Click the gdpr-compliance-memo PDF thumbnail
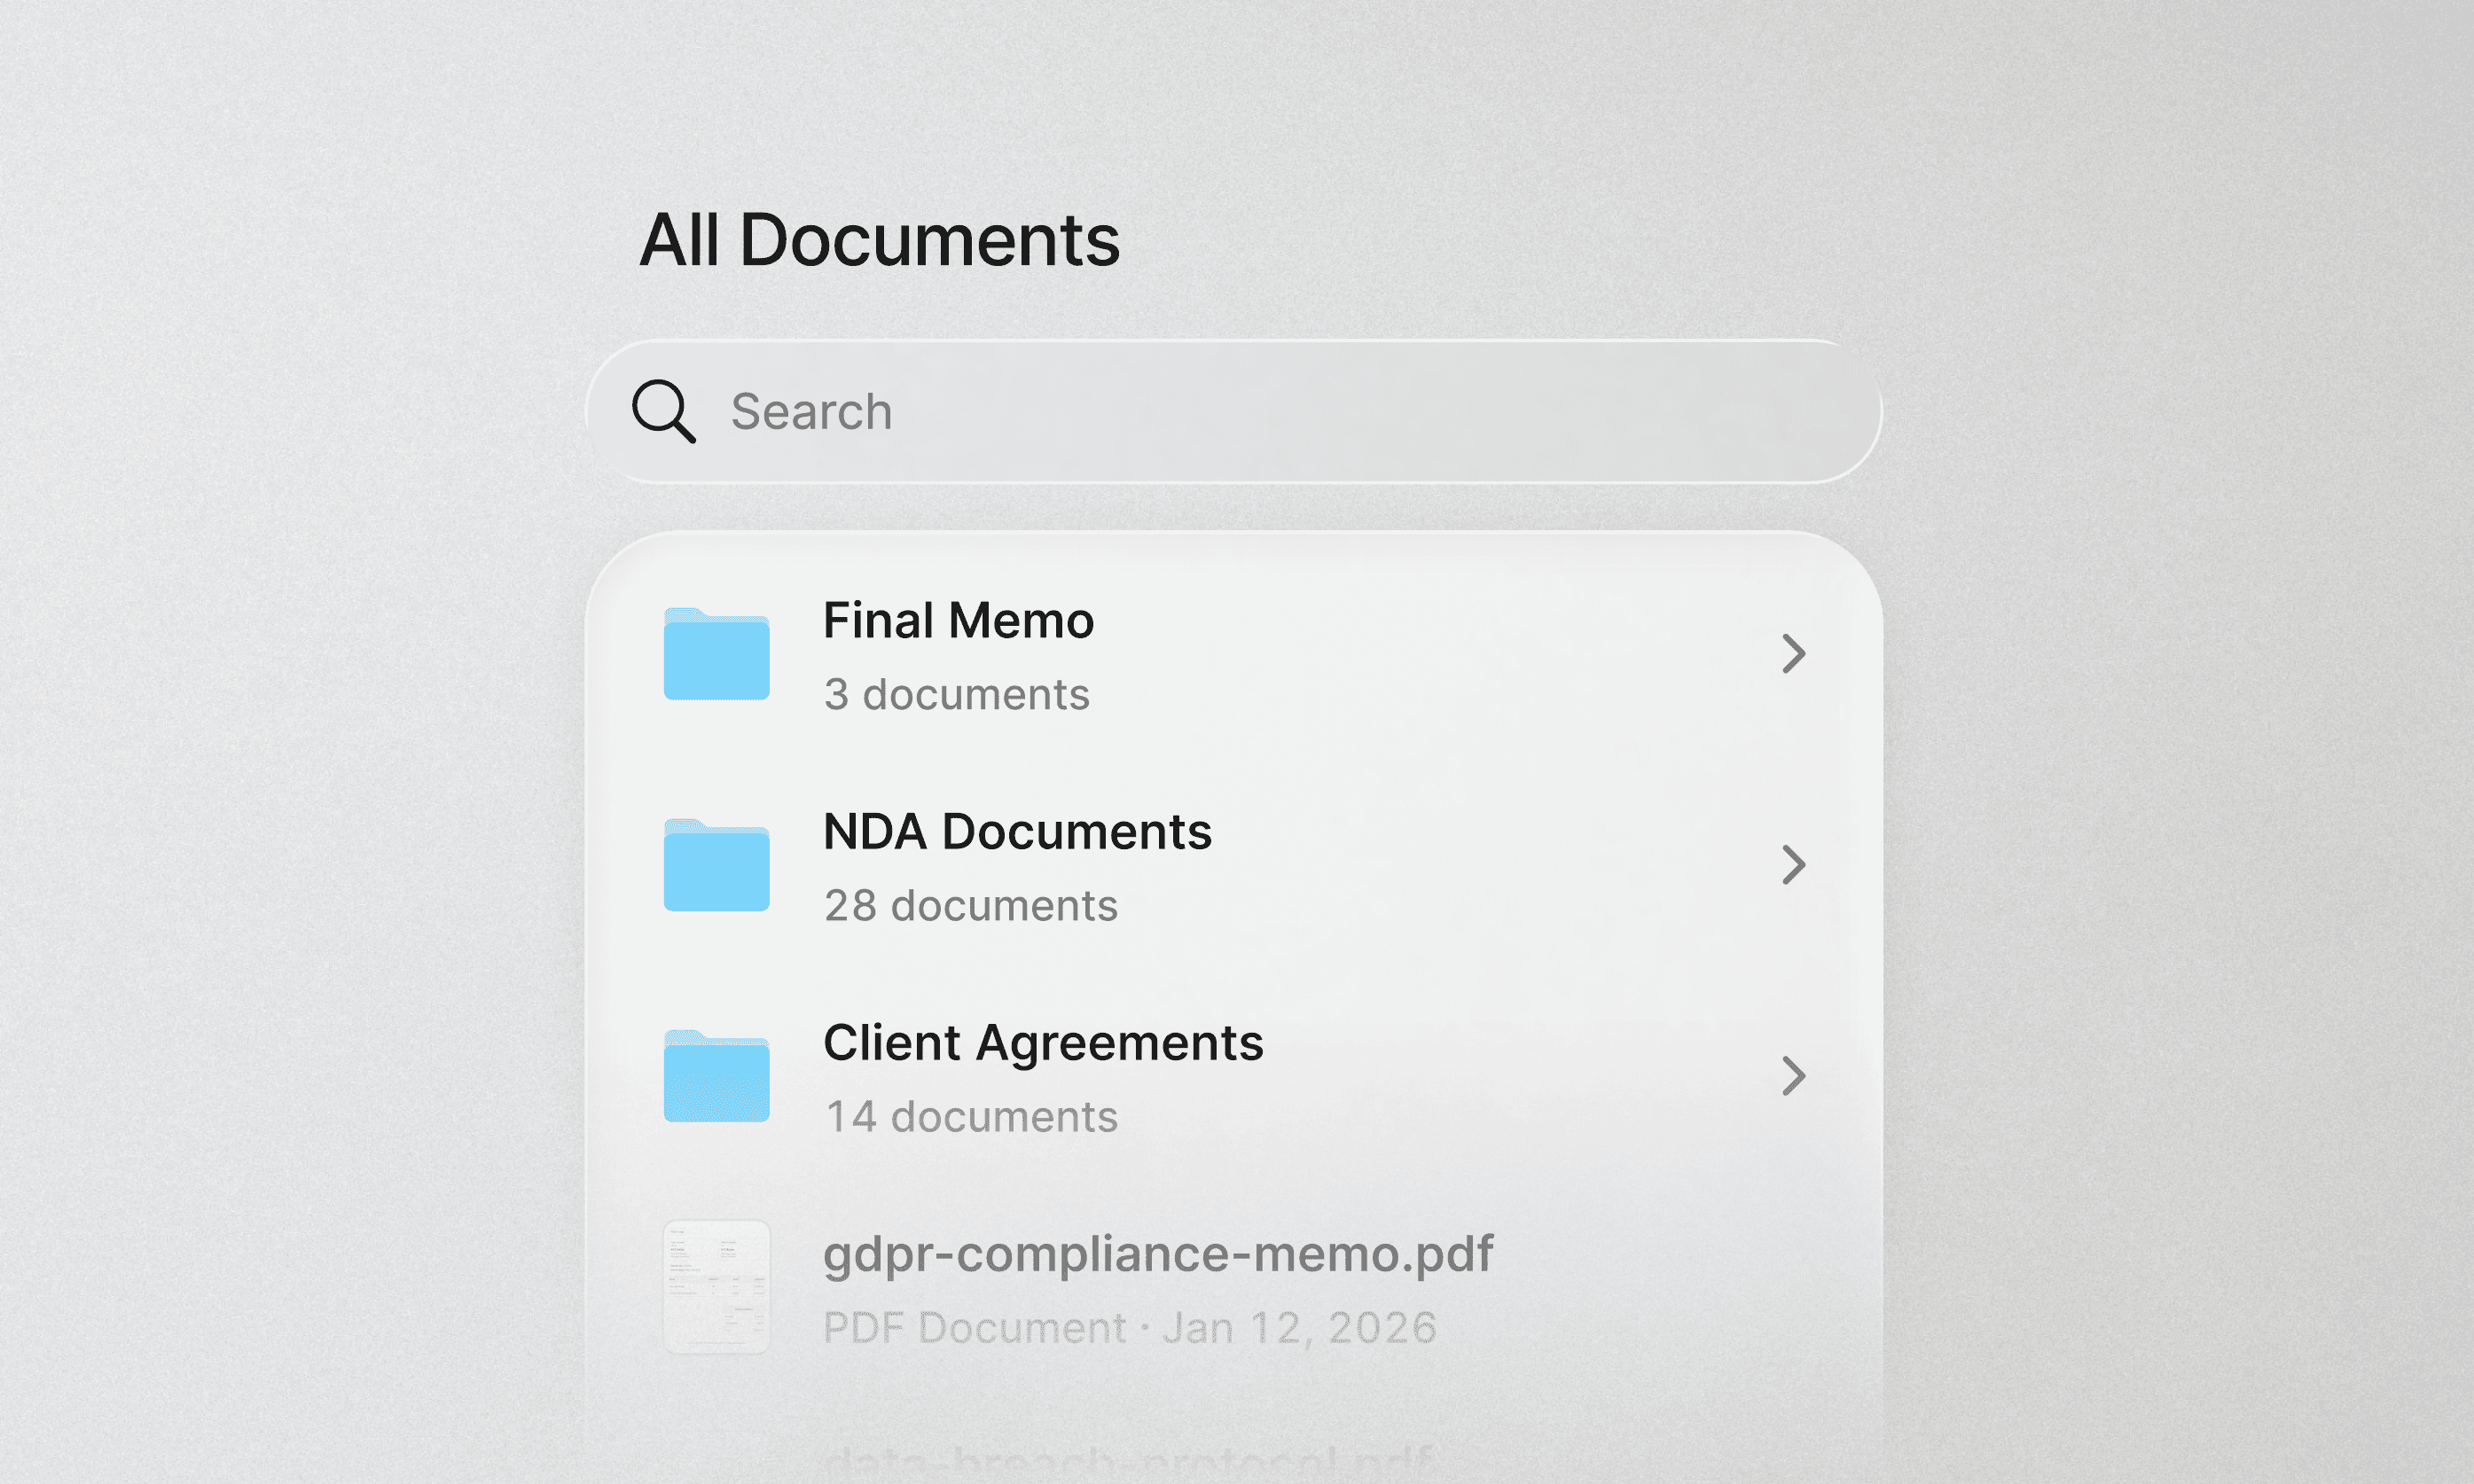Viewport: 2474px width, 1484px height. 716,1287
